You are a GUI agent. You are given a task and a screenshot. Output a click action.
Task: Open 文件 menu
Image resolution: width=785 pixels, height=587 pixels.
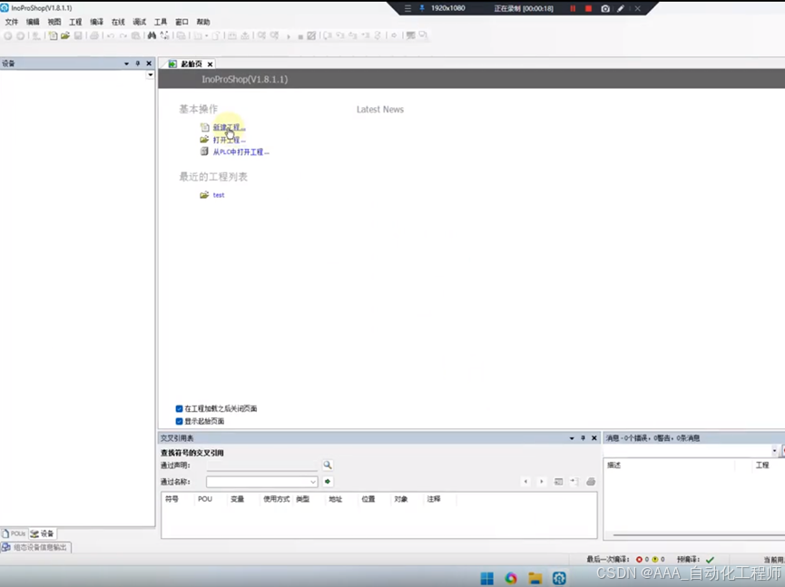[x=12, y=22]
